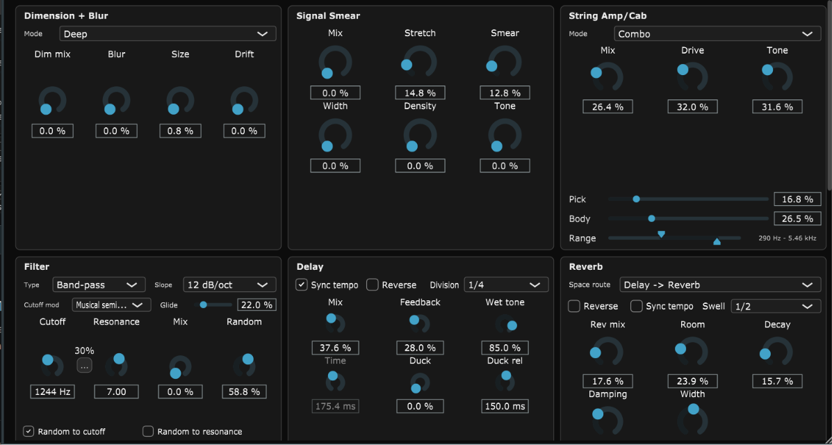832x445 pixels.
Task: Click the Filter Mix knob
Action: 180,367
